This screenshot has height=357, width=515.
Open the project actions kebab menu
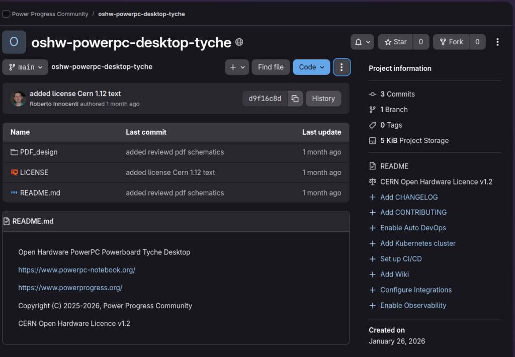pos(497,42)
